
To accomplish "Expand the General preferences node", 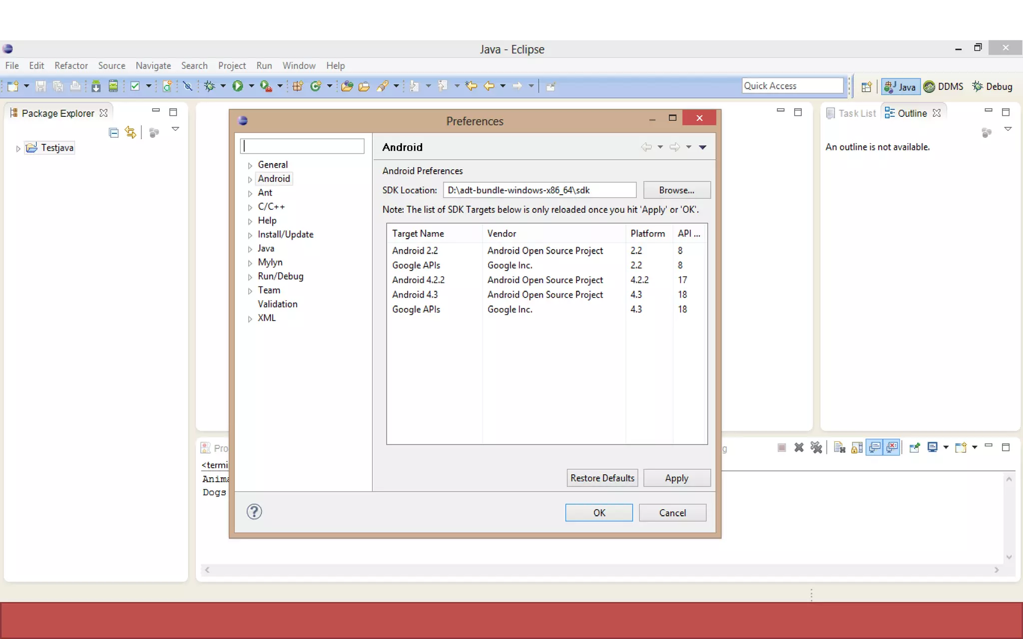I will point(250,165).
